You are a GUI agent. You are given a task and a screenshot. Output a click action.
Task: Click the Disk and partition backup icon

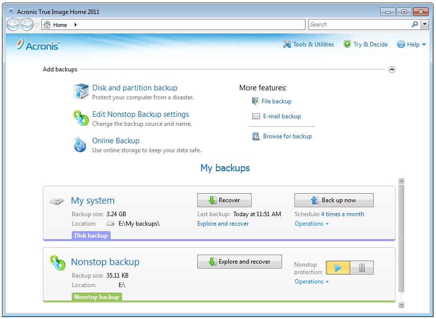81,91
